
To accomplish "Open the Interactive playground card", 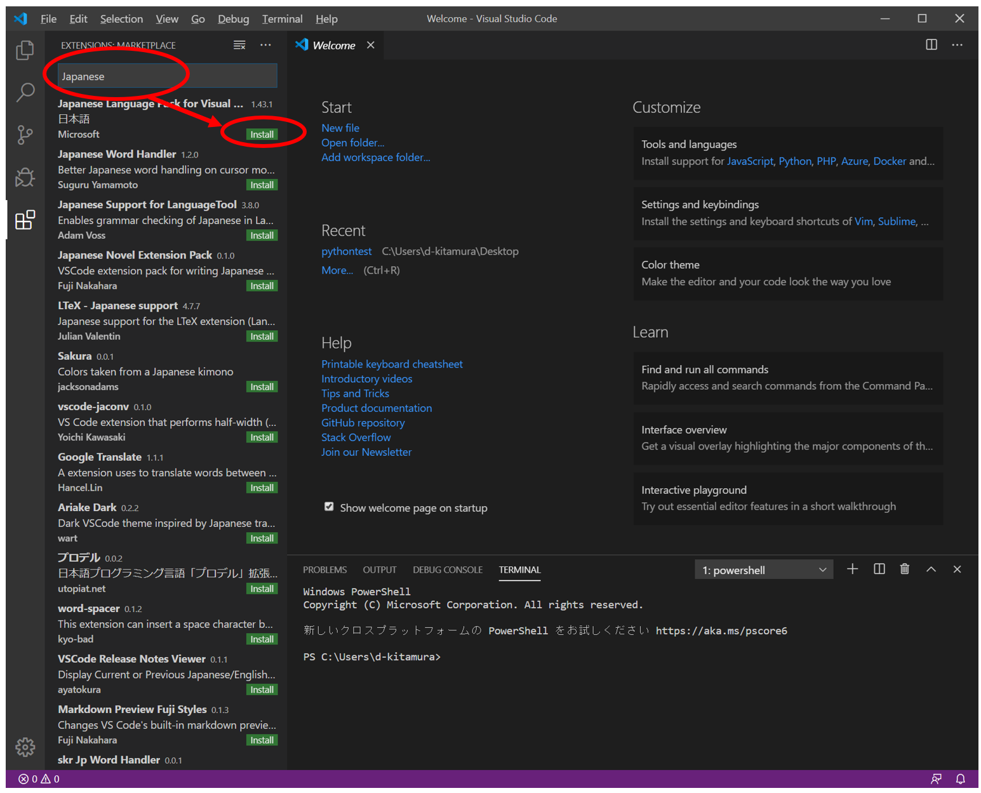I will pos(787,498).
